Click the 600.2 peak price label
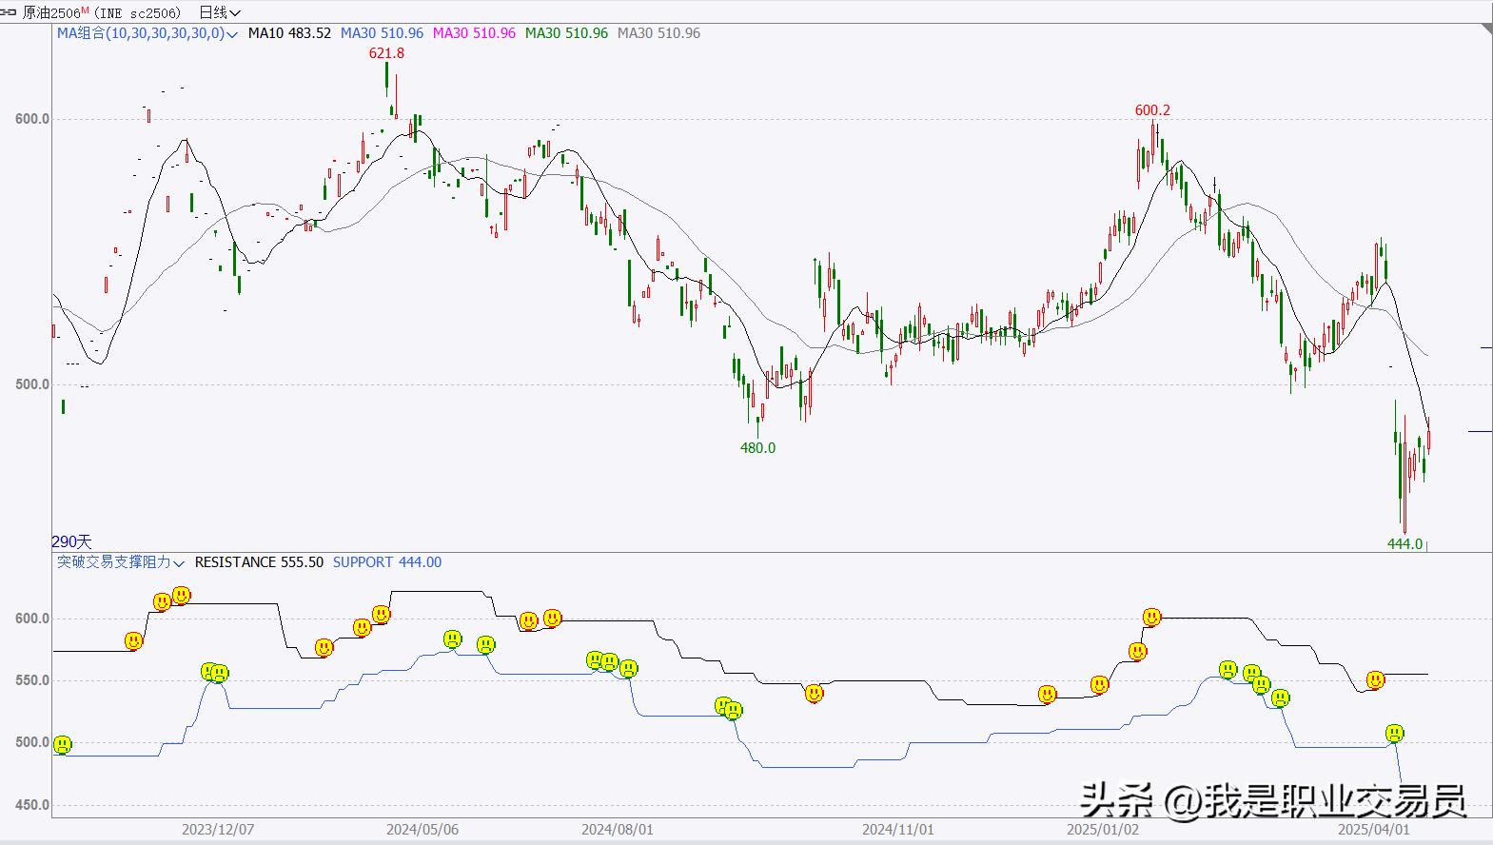 [1152, 110]
